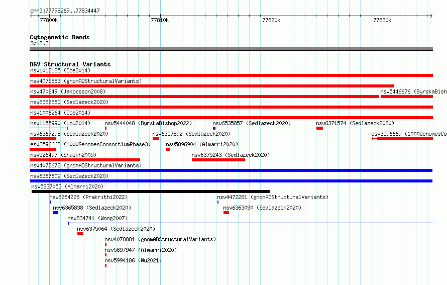Open the nsv6362650 (Sedlazeck2020) label
This screenshot has height=285, width=447.
(x=69, y=102)
